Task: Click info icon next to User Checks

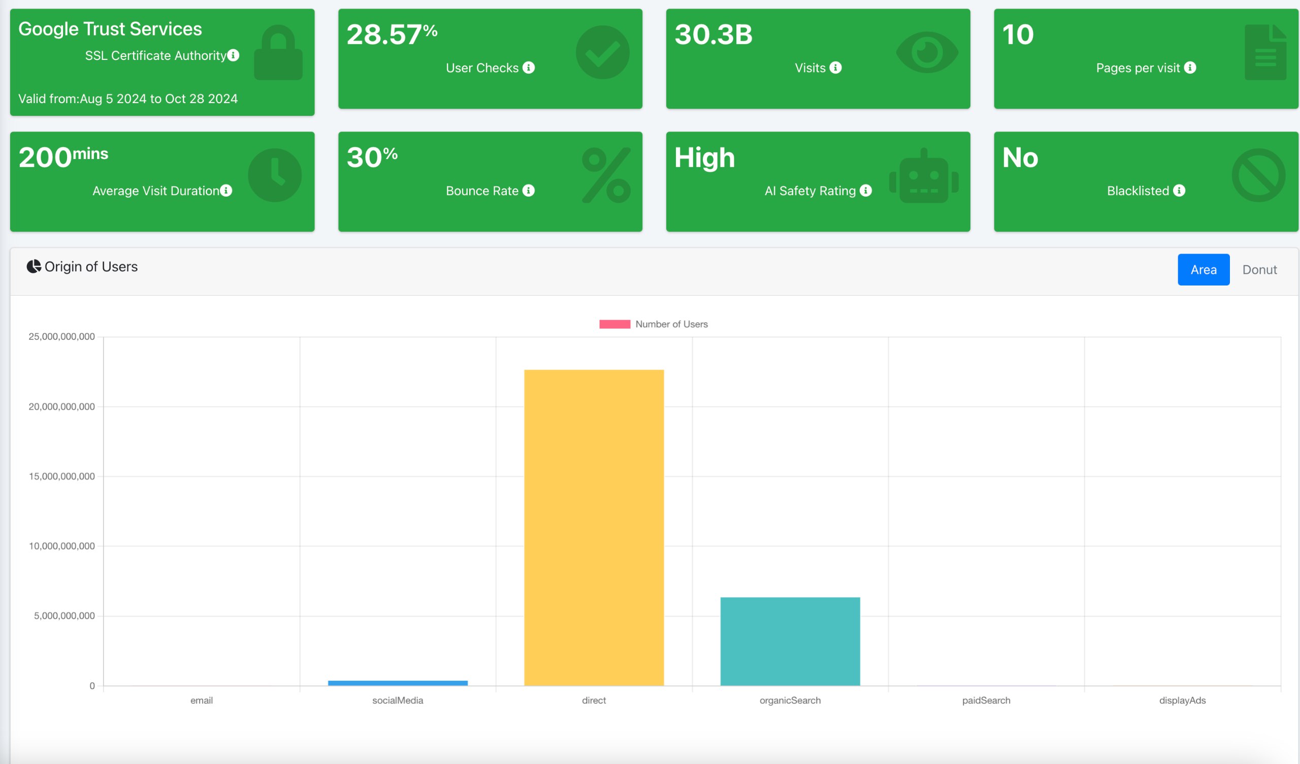Action: [x=528, y=68]
